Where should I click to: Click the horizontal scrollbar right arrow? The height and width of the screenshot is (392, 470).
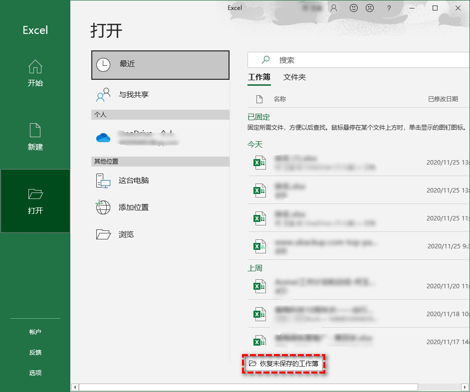point(465,387)
